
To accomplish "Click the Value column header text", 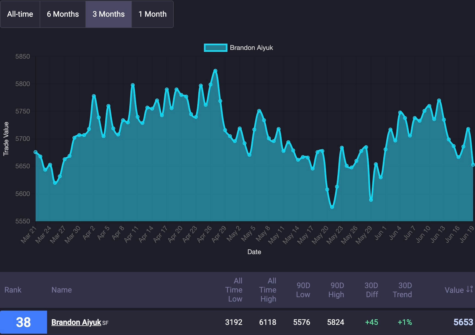I will [x=454, y=290].
